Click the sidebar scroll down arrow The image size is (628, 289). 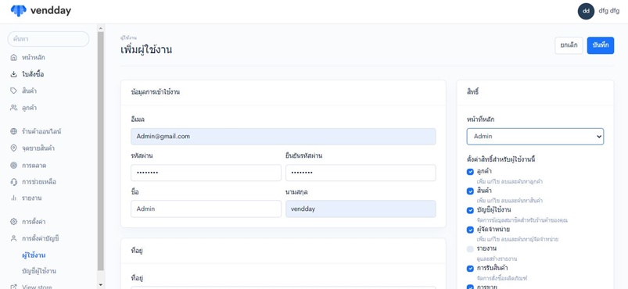coord(101,284)
